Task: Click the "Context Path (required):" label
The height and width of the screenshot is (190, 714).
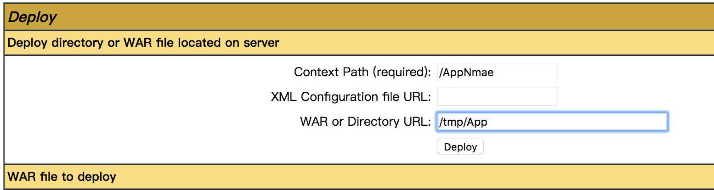Action: [362, 72]
